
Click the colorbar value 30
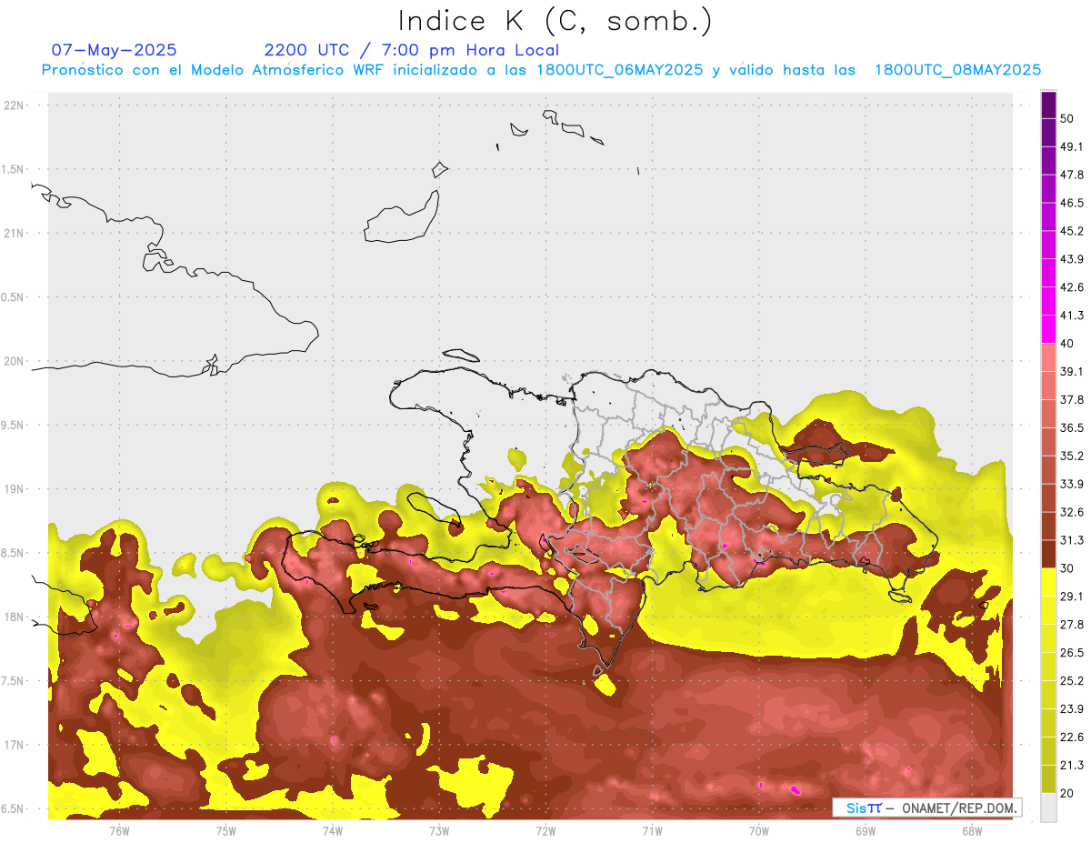pos(1067,568)
